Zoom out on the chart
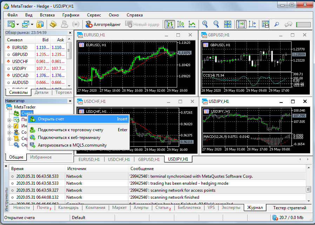Viewport: 315px width, 225px height. (x=216, y=24)
